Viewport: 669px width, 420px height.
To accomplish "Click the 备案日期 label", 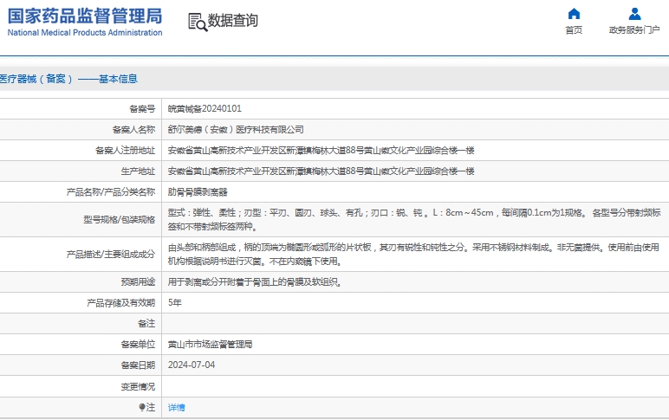I will [138, 365].
